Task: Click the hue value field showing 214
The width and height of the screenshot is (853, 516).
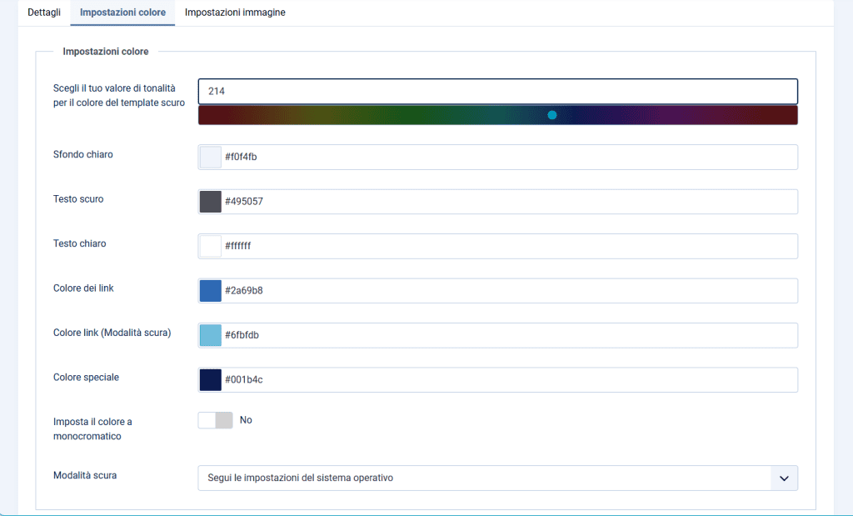Action: [x=497, y=92]
